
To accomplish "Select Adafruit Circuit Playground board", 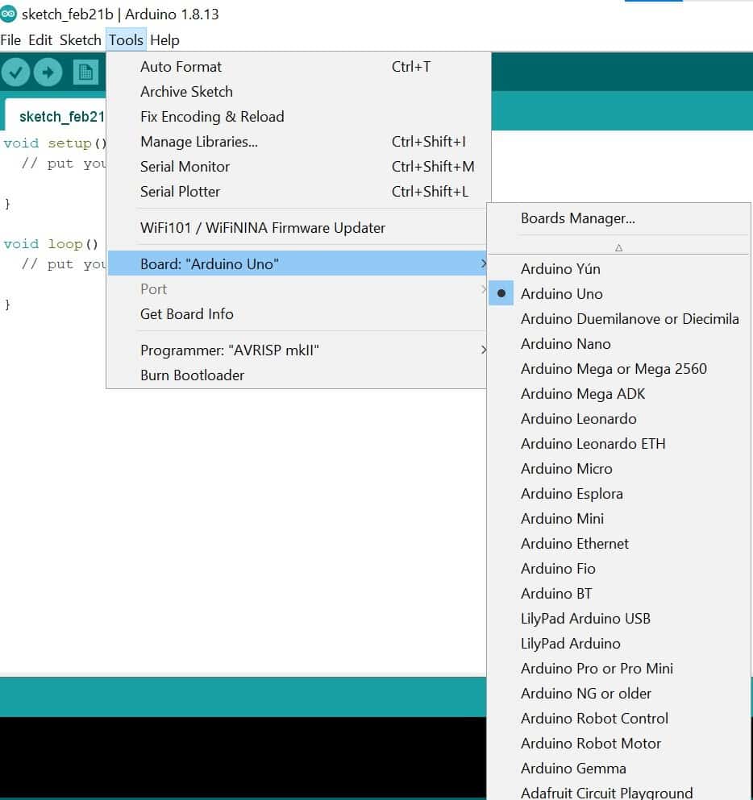I will coord(618,793).
